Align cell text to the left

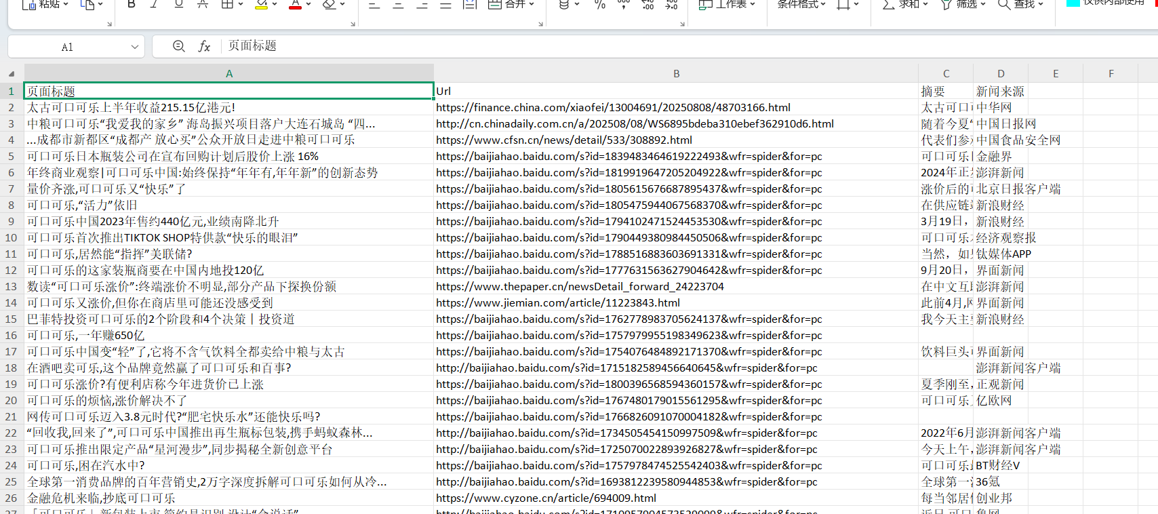pos(374,4)
